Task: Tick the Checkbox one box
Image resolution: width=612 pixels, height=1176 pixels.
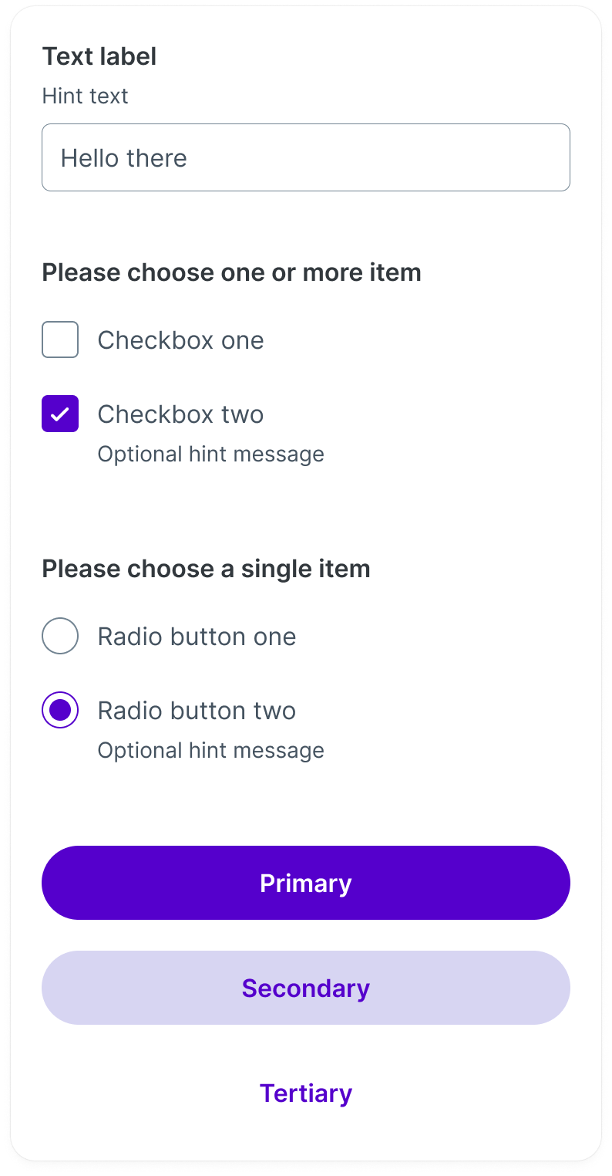Action: click(60, 340)
